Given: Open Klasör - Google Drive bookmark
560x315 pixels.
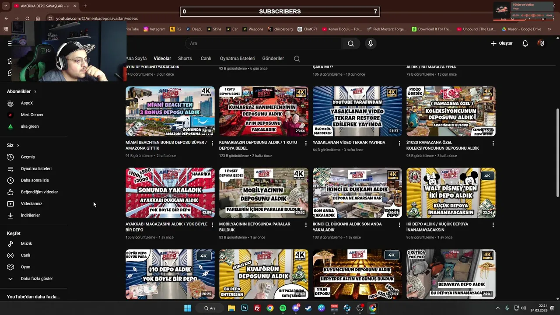Looking at the screenshot, I should [521, 29].
